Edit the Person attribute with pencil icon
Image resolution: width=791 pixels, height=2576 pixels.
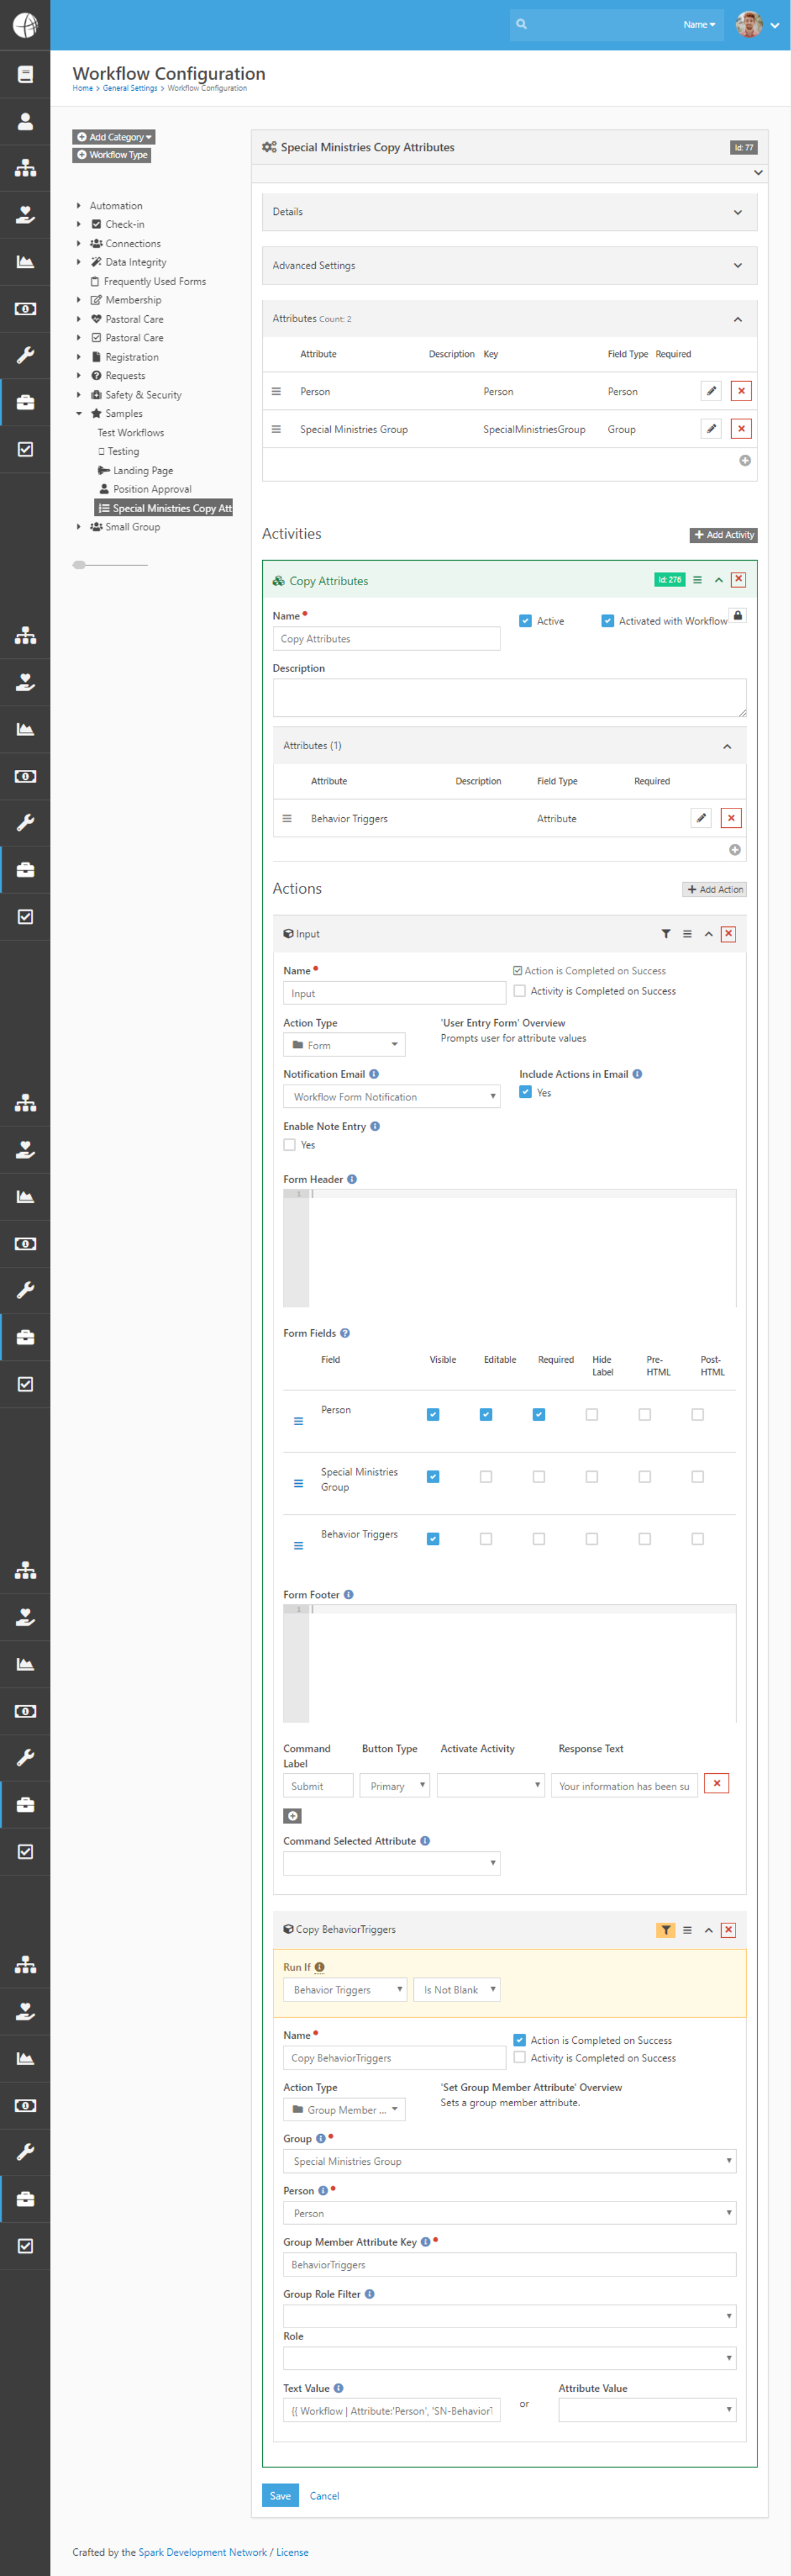711,391
